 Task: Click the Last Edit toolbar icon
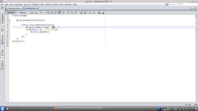point(32,13)
